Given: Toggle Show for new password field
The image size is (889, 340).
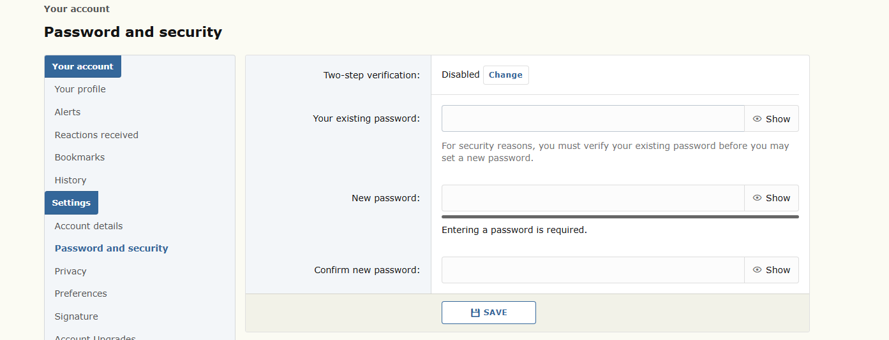Looking at the screenshot, I should [772, 198].
